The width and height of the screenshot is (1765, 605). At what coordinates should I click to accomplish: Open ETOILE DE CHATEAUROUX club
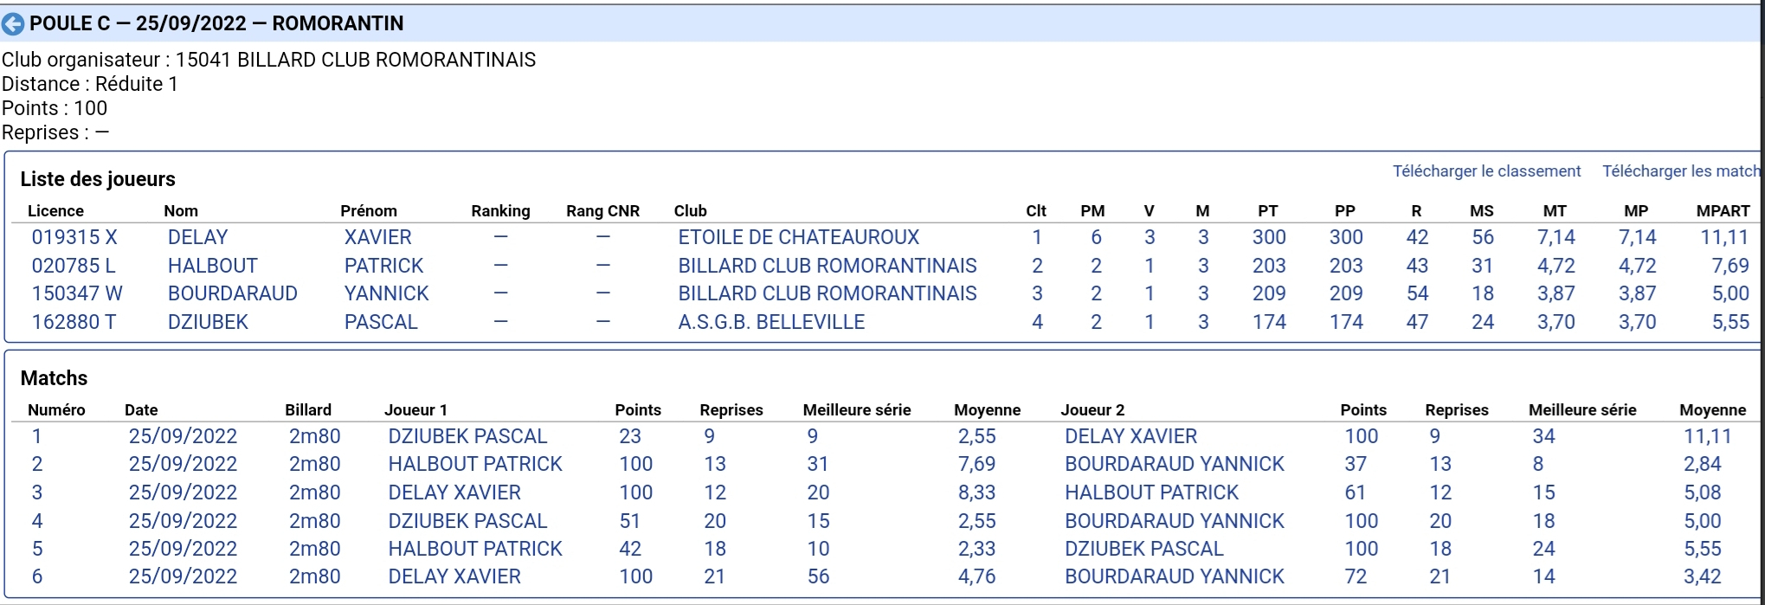pyautogui.click(x=798, y=237)
